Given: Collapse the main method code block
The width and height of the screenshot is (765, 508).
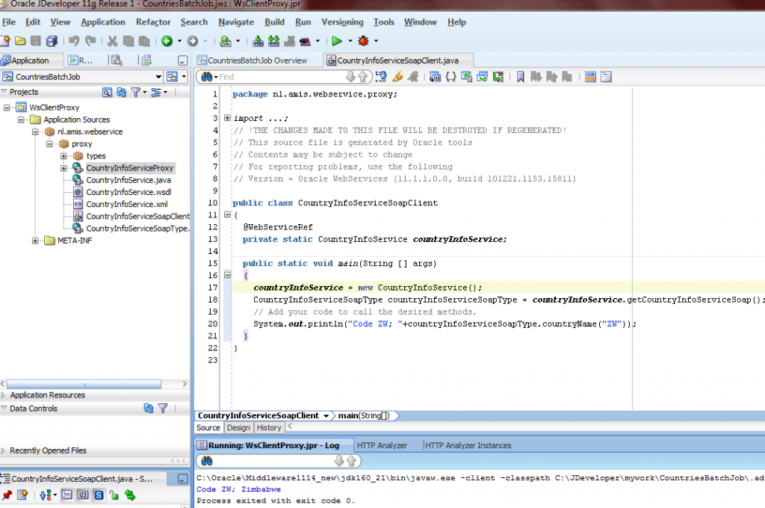Looking at the screenshot, I should pyautogui.click(x=227, y=276).
